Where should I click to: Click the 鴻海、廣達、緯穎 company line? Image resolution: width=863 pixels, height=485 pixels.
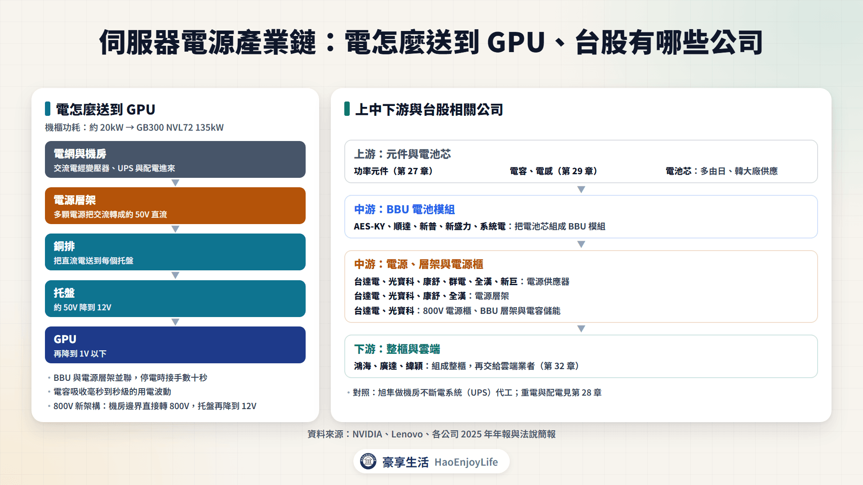pyautogui.click(x=468, y=366)
